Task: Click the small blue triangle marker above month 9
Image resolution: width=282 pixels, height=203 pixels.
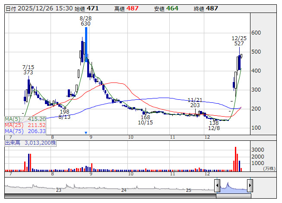Action: [86, 132]
